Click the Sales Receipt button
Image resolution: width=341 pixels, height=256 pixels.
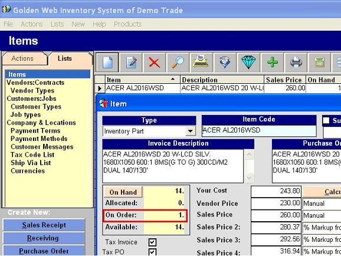[x=44, y=225]
